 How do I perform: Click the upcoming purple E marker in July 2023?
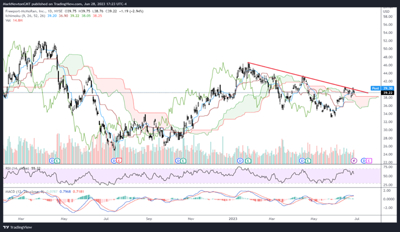(369, 160)
